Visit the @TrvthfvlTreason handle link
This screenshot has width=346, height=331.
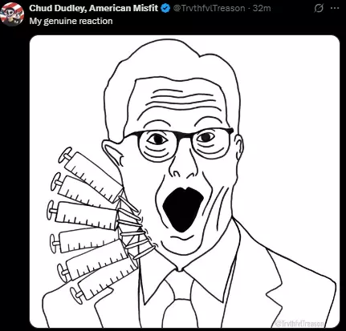tap(210, 8)
